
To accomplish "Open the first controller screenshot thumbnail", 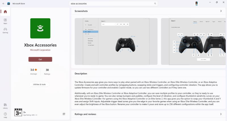I will (x=116, y=41).
